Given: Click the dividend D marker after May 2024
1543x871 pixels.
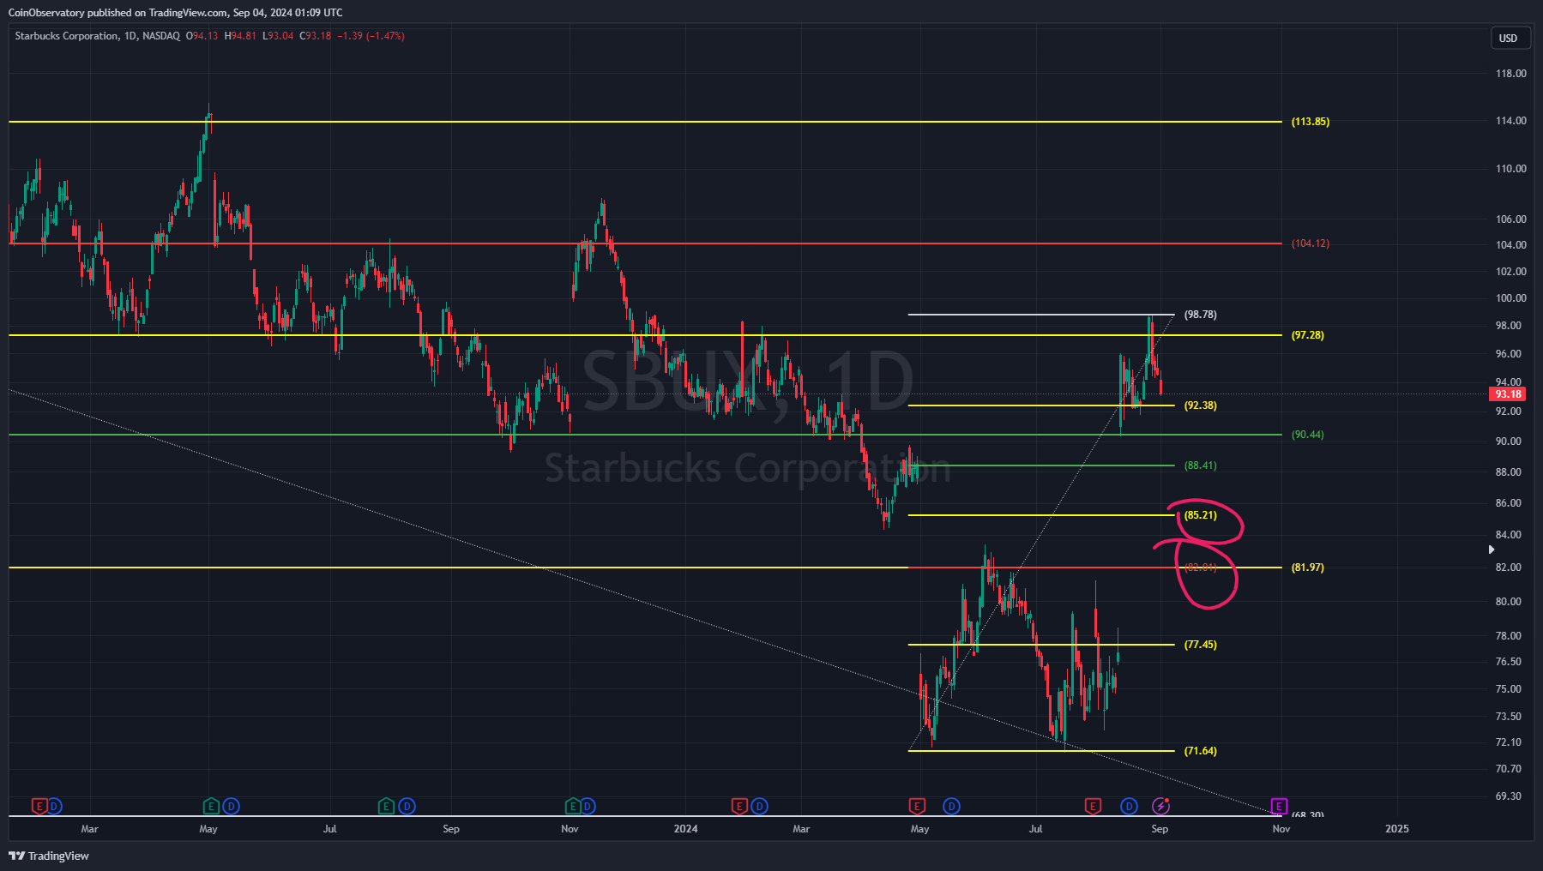Looking at the screenshot, I should (951, 806).
